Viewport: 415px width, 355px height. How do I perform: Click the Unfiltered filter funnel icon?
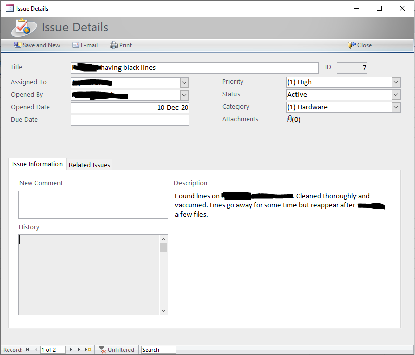pyautogui.click(x=102, y=350)
